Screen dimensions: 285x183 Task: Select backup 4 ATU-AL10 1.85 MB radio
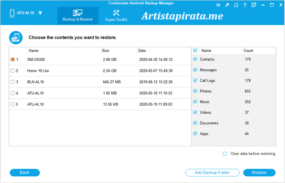click(13, 93)
